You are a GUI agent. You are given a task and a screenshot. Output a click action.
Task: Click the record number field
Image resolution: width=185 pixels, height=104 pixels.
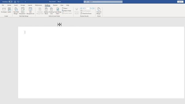coord(87,8)
